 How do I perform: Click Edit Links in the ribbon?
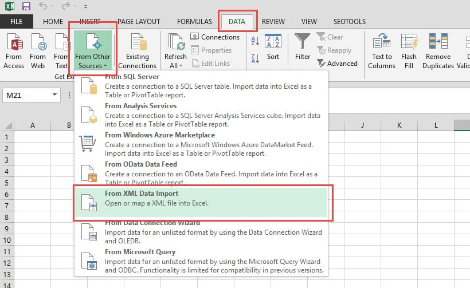pyautogui.click(x=211, y=64)
